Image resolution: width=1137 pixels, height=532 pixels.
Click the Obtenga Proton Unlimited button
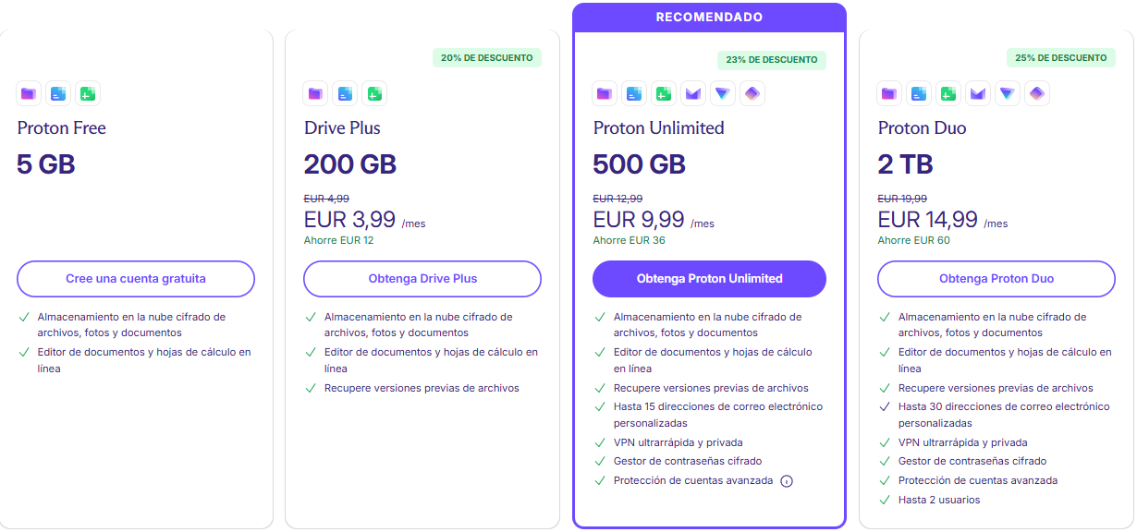pos(709,279)
